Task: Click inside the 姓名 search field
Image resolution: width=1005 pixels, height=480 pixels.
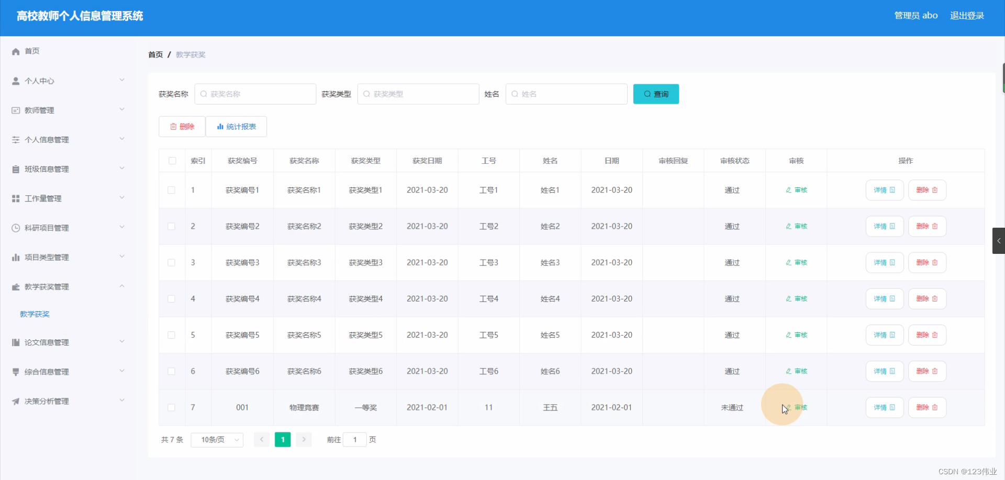Action: click(566, 94)
